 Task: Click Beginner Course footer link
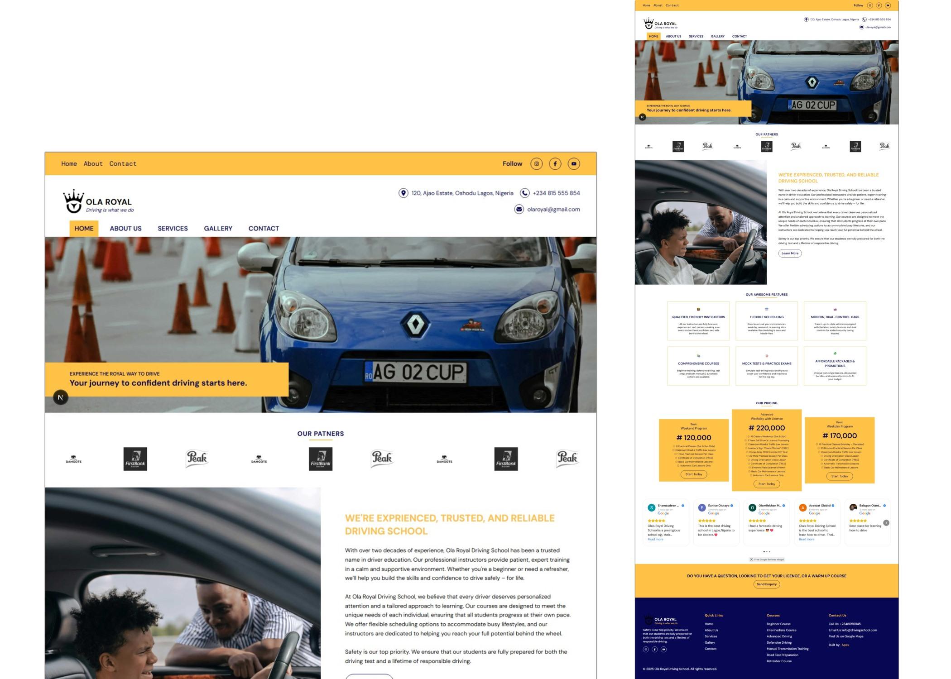point(778,624)
